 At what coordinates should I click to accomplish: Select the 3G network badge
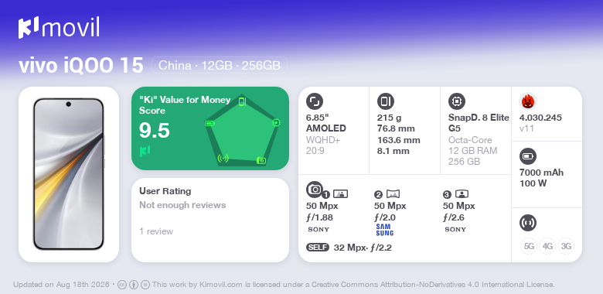point(566,246)
